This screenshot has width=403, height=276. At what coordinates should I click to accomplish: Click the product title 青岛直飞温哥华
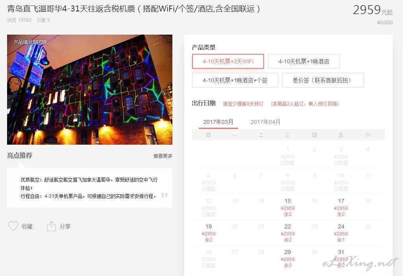pos(133,9)
